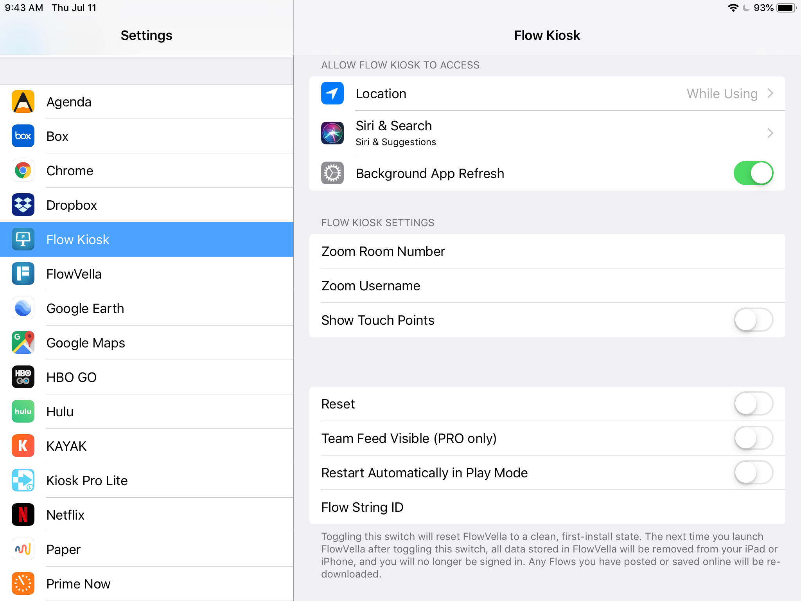Open Kiosk Pro Lite settings
Image resolution: width=801 pixels, height=601 pixels.
click(x=147, y=480)
